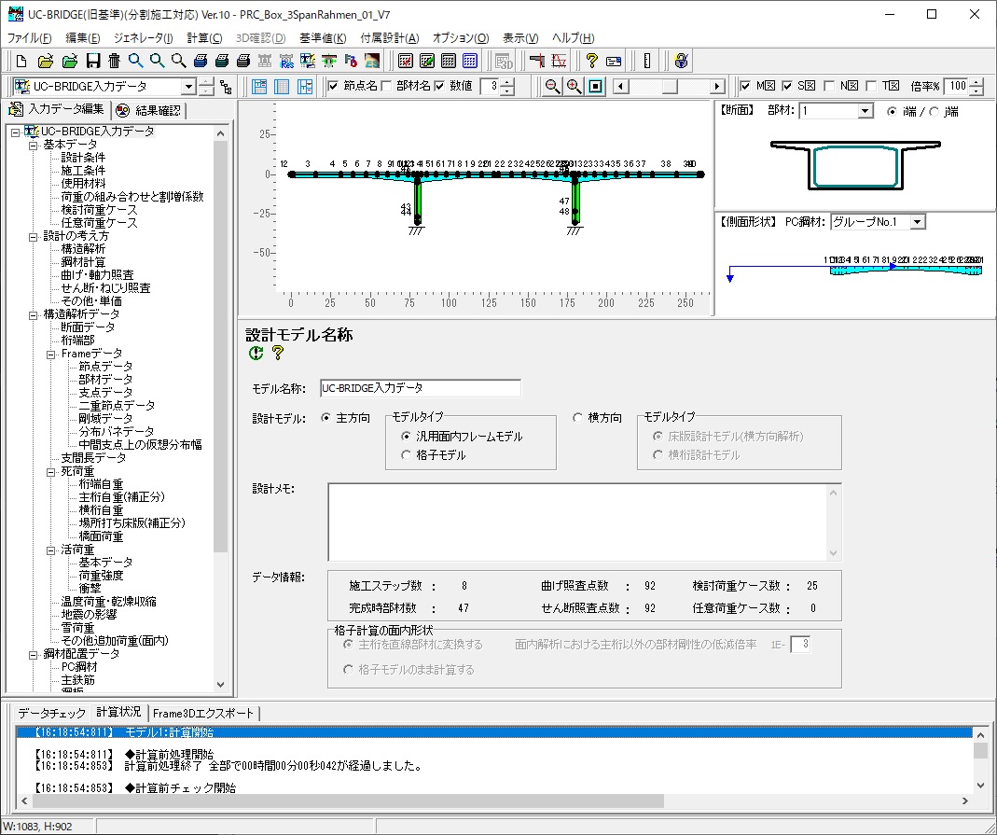Click the tree structure icon beside model dropdown
The image size is (997, 835).
pyautogui.click(x=226, y=87)
